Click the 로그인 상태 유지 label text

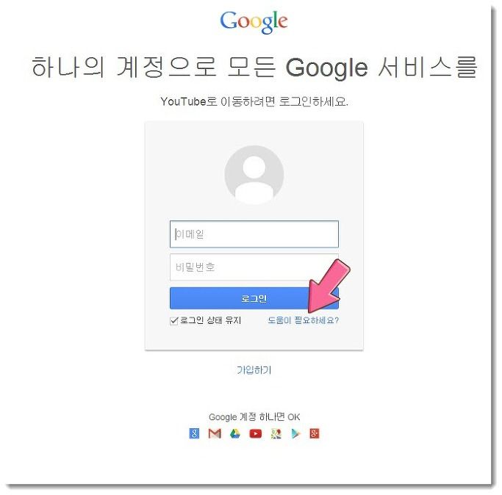pyautogui.click(x=210, y=320)
